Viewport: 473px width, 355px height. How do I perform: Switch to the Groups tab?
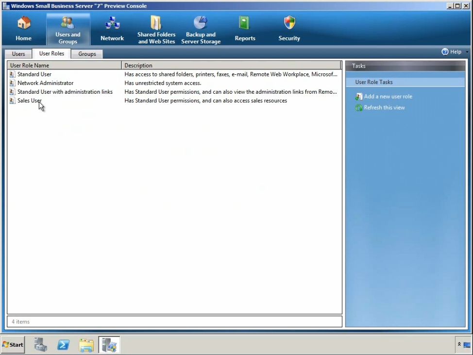point(87,54)
